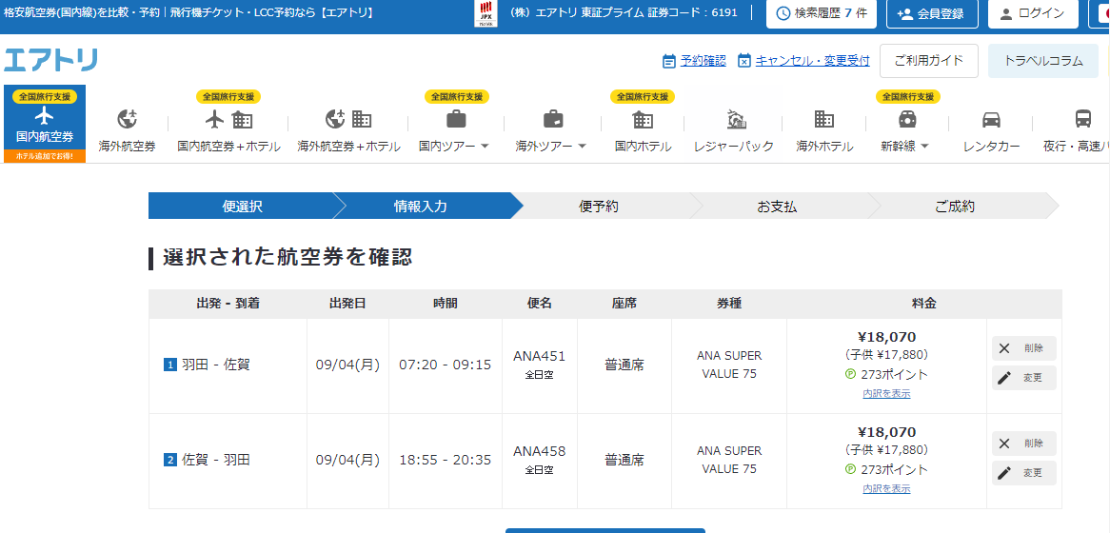1110x533 pixels.
Task: Click the clock icon in 検索履歴
Action: [783, 13]
